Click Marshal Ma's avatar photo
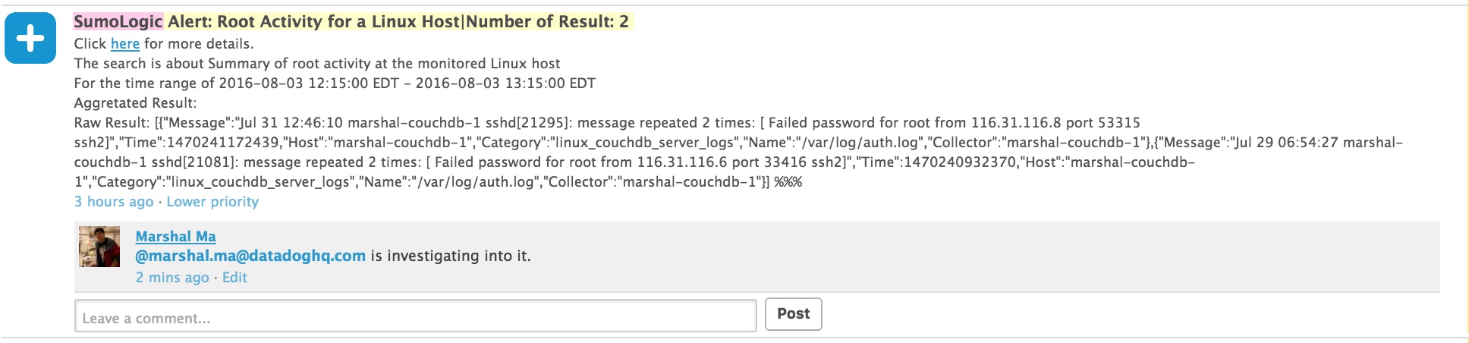Image resolution: width=1469 pixels, height=343 pixels. tap(99, 247)
